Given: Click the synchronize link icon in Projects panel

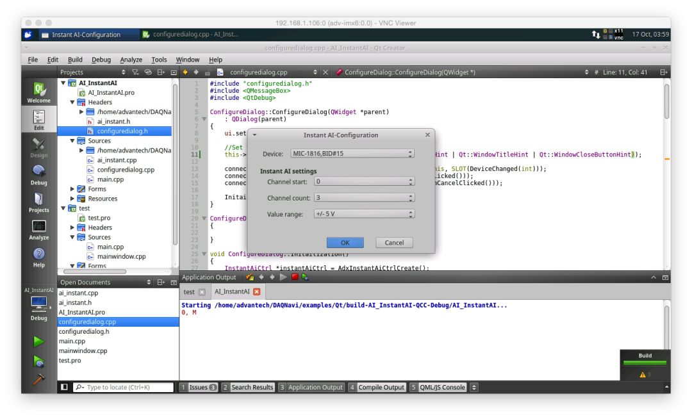Looking at the screenshot, I should 148,72.
